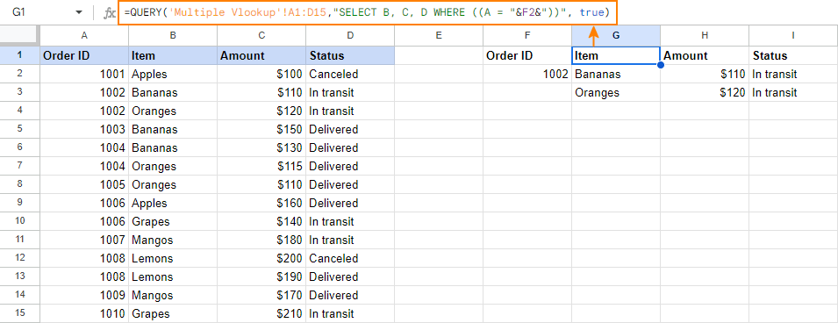Select column E header
Viewport: 838px width, 323px height.
pyautogui.click(x=439, y=35)
